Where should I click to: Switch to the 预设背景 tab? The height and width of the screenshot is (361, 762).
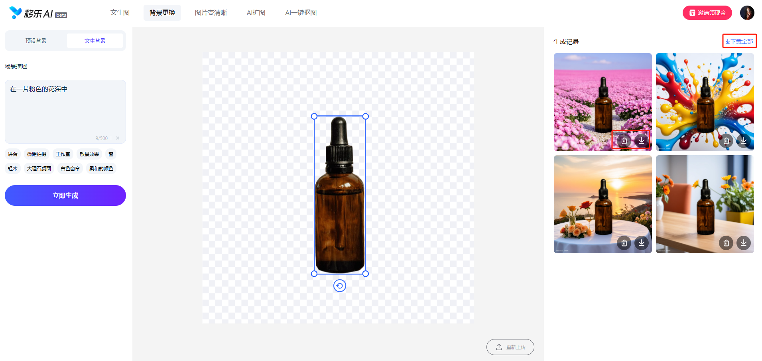36,41
